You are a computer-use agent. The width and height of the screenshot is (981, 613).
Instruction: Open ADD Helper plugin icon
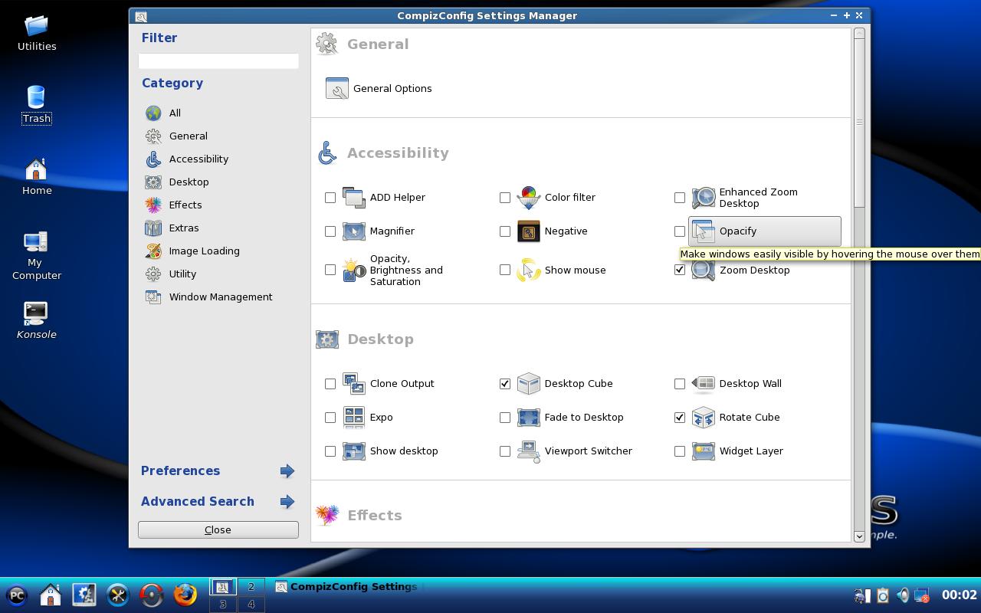(354, 197)
